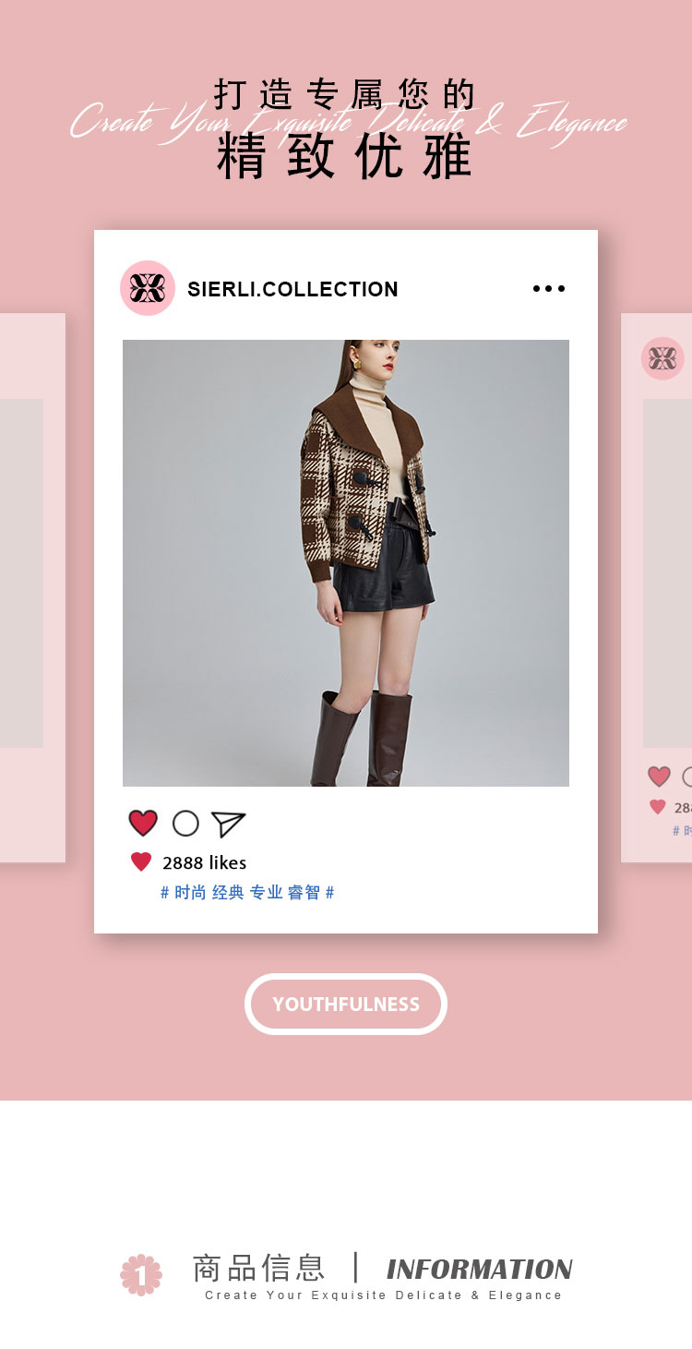The height and width of the screenshot is (1349, 692).
Task: Click the logo avatar on the right side card
Action: click(x=662, y=358)
